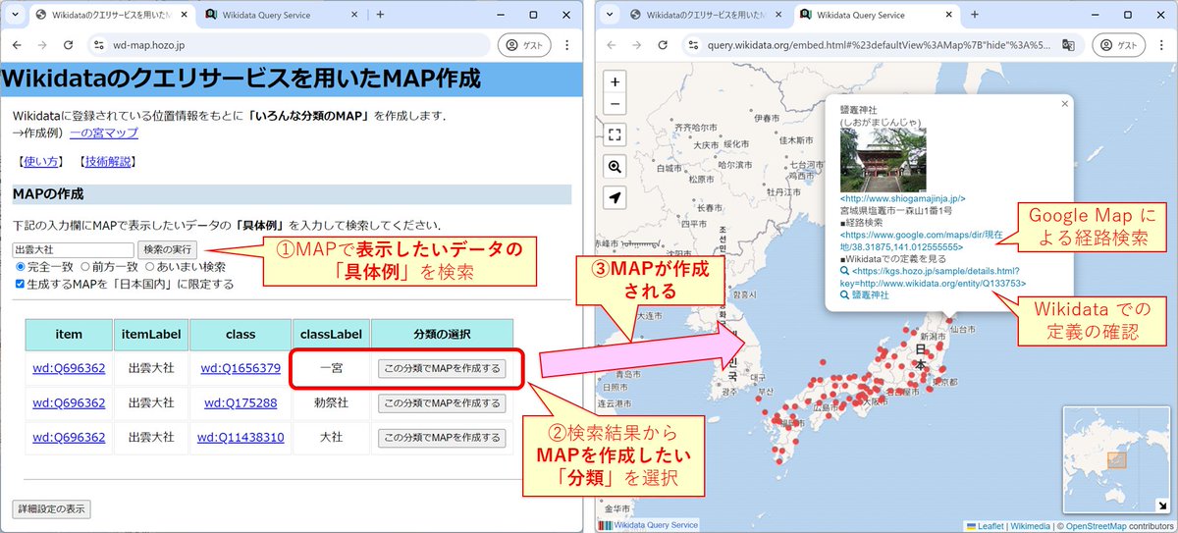Open wd:Q11438310 class link
1178x533 pixels.
coord(241,437)
